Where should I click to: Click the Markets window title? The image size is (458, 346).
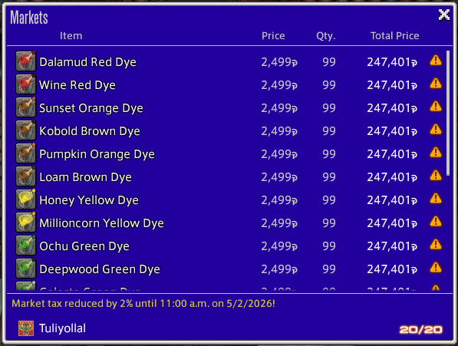tap(29, 18)
